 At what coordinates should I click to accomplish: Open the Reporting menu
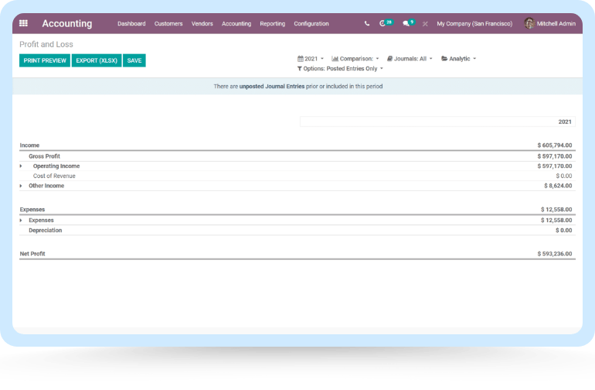coord(272,24)
